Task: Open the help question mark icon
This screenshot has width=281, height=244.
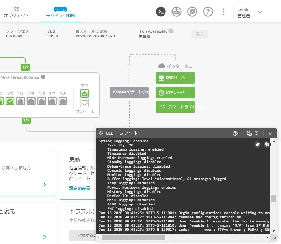Action: [208, 12]
